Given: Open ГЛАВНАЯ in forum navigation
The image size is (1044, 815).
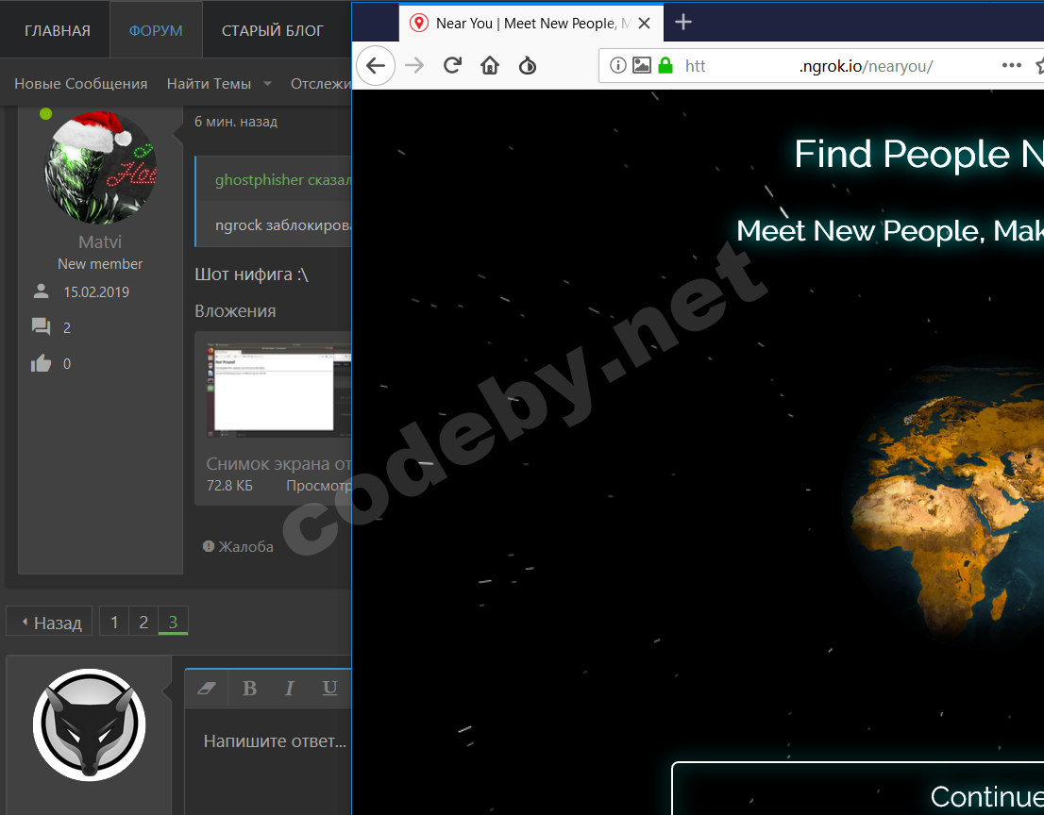Looking at the screenshot, I should 58,30.
